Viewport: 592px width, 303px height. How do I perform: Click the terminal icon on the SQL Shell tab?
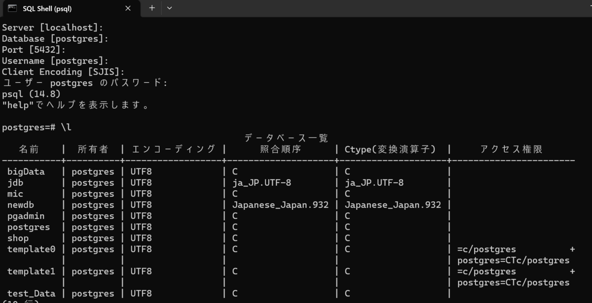click(11, 8)
